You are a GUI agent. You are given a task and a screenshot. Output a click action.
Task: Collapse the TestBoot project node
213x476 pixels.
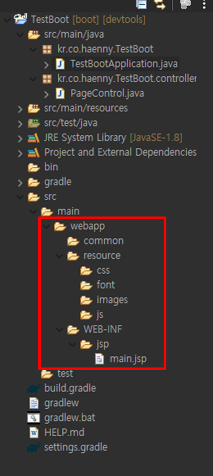[7, 20]
